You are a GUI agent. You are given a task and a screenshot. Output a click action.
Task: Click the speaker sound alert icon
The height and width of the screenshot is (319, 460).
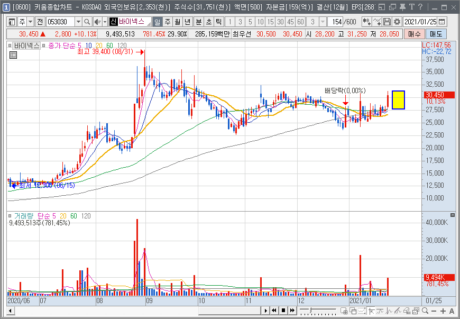pyautogui.click(x=97, y=22)
